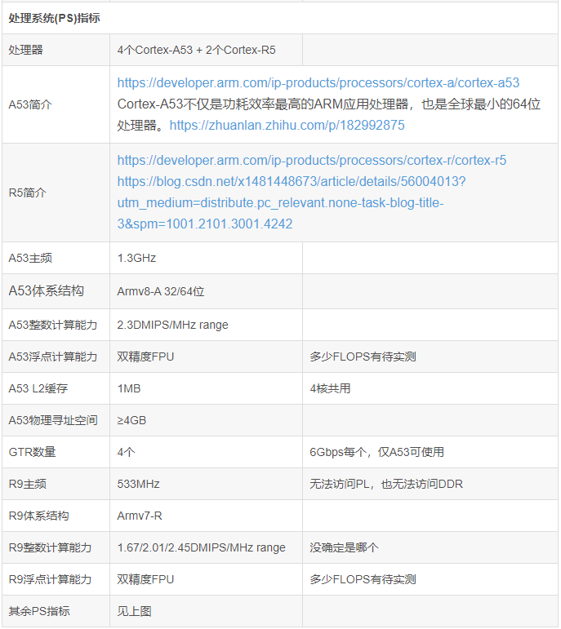
Task: Select the A53 L2缓存 label
Action: [x=38, y=388]
